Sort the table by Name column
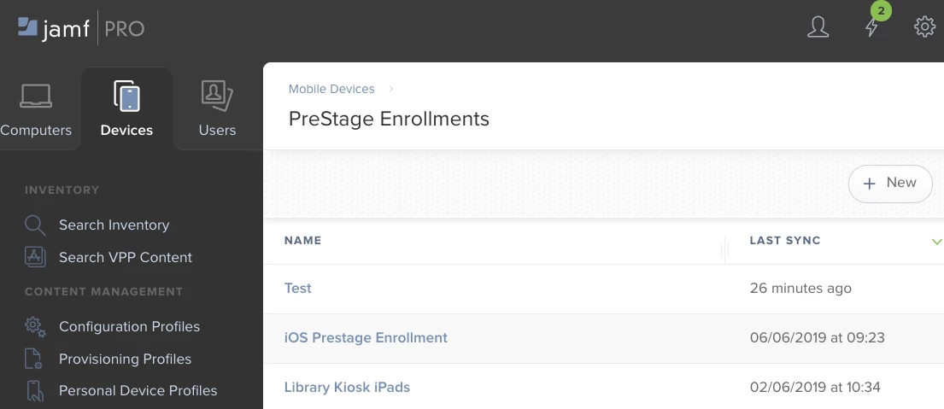The image size is (944, 409). pyautogui.click(x=302, y=241)
